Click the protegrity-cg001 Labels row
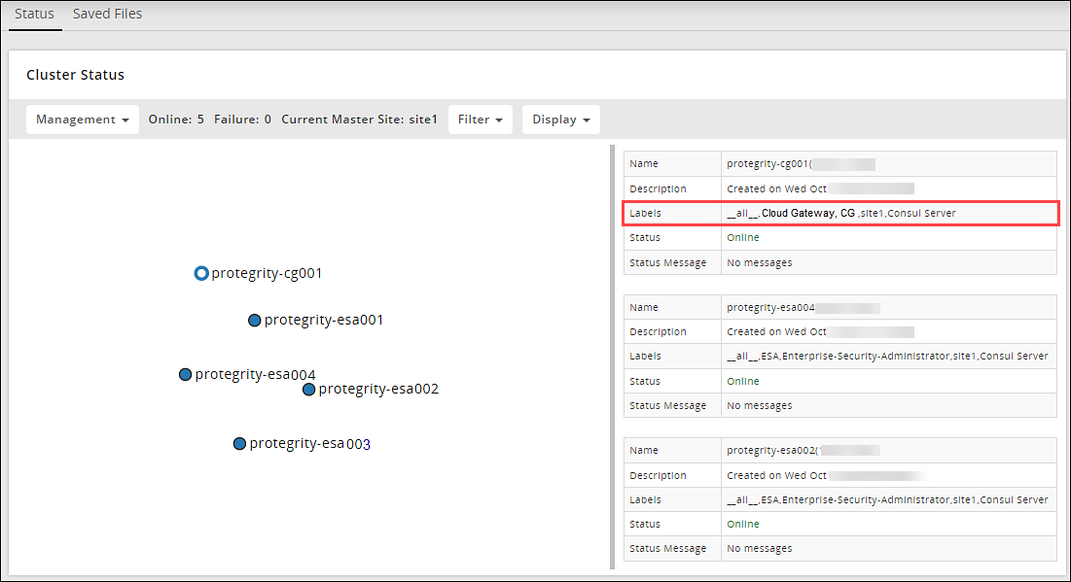The width and height of the screenshot is (1071, 582). 840,213
